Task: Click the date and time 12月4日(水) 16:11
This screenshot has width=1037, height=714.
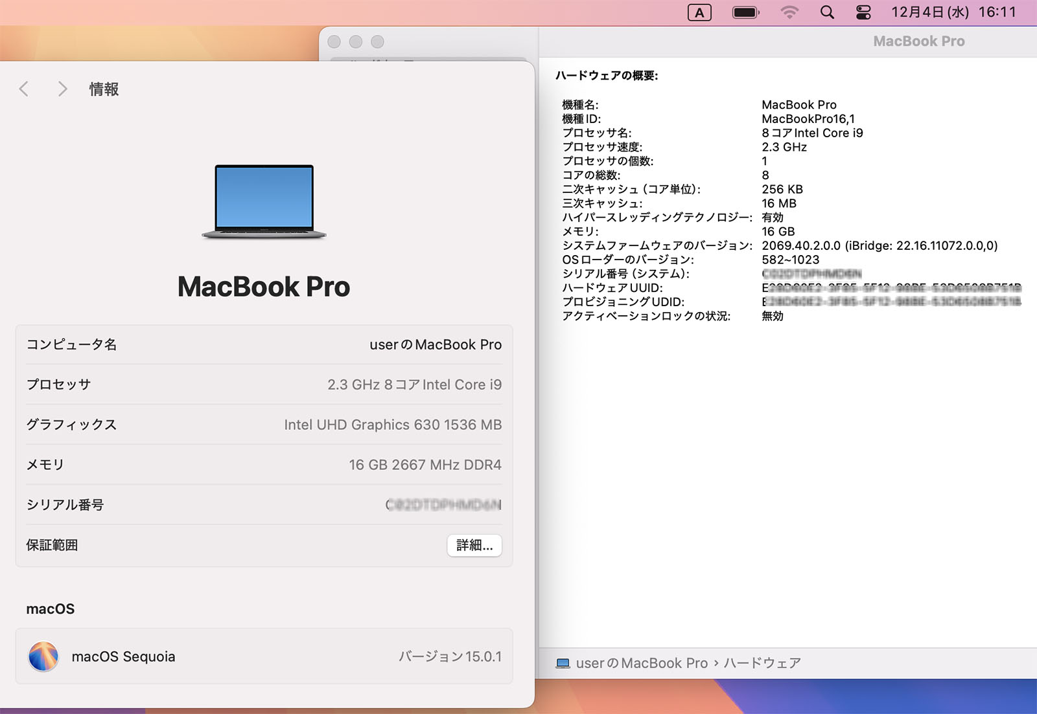Action: [953, 12]
